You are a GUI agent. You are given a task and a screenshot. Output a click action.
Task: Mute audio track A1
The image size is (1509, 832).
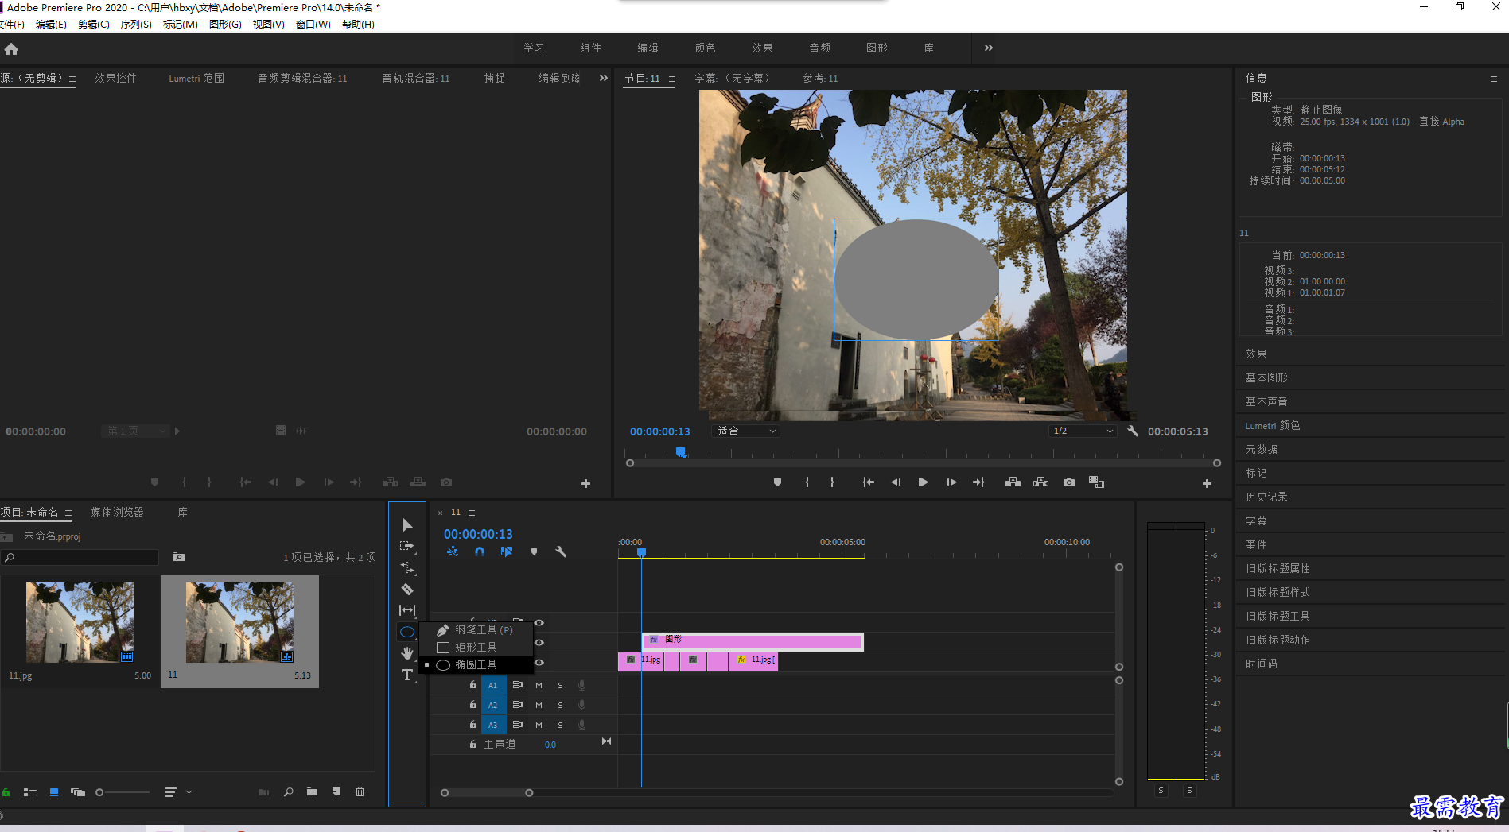click(539, 685)
